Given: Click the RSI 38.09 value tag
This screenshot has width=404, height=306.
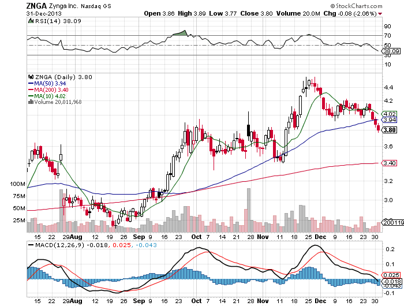Looking at the screenshot, I should click(391, 51).
